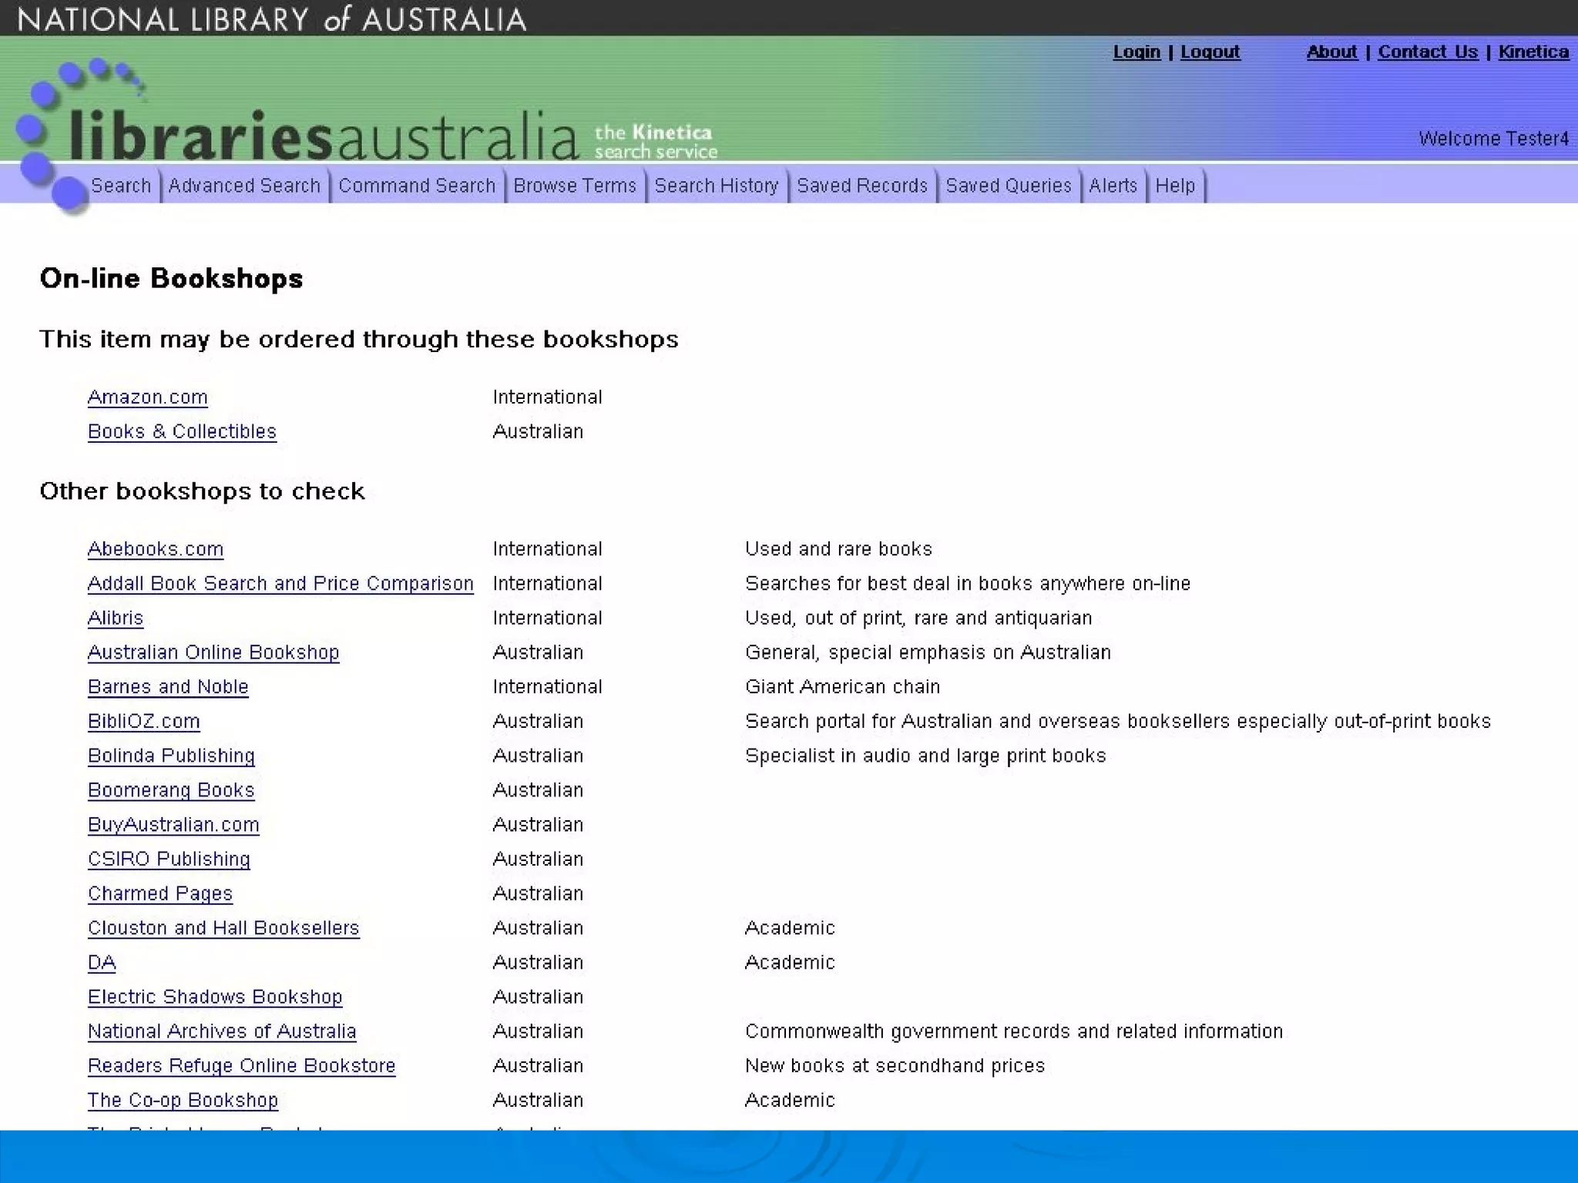This screenshot has height=1183, width=1578.
Task: Open the Search History tab
Action: pos(717,186)
